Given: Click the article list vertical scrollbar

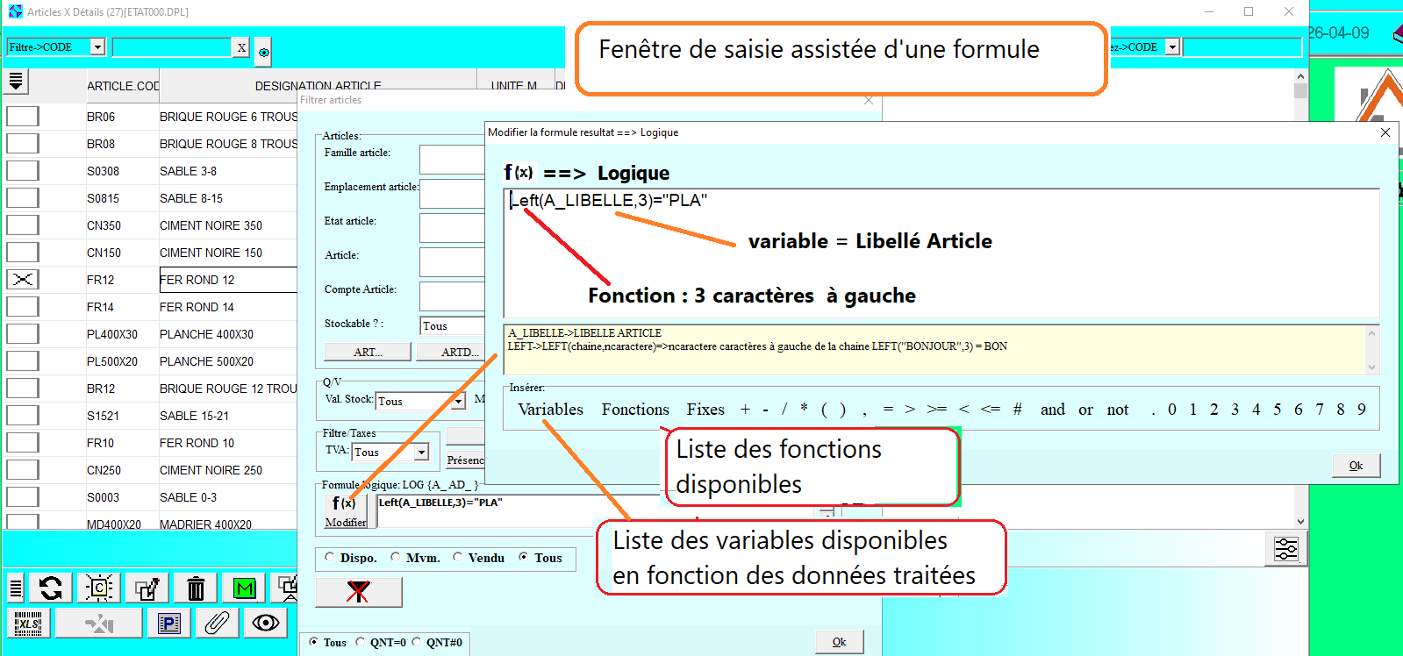Looking at the screenshot, I should pos(1300,298).
